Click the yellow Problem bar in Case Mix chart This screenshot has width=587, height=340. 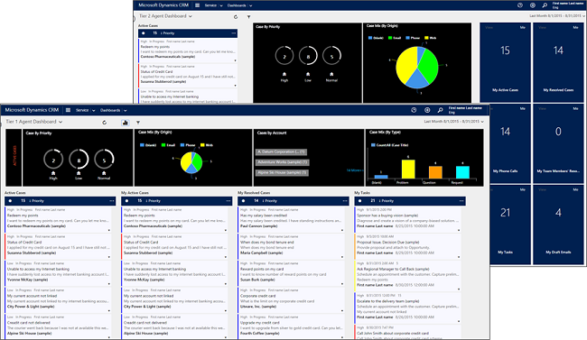[x=408, y=169]
